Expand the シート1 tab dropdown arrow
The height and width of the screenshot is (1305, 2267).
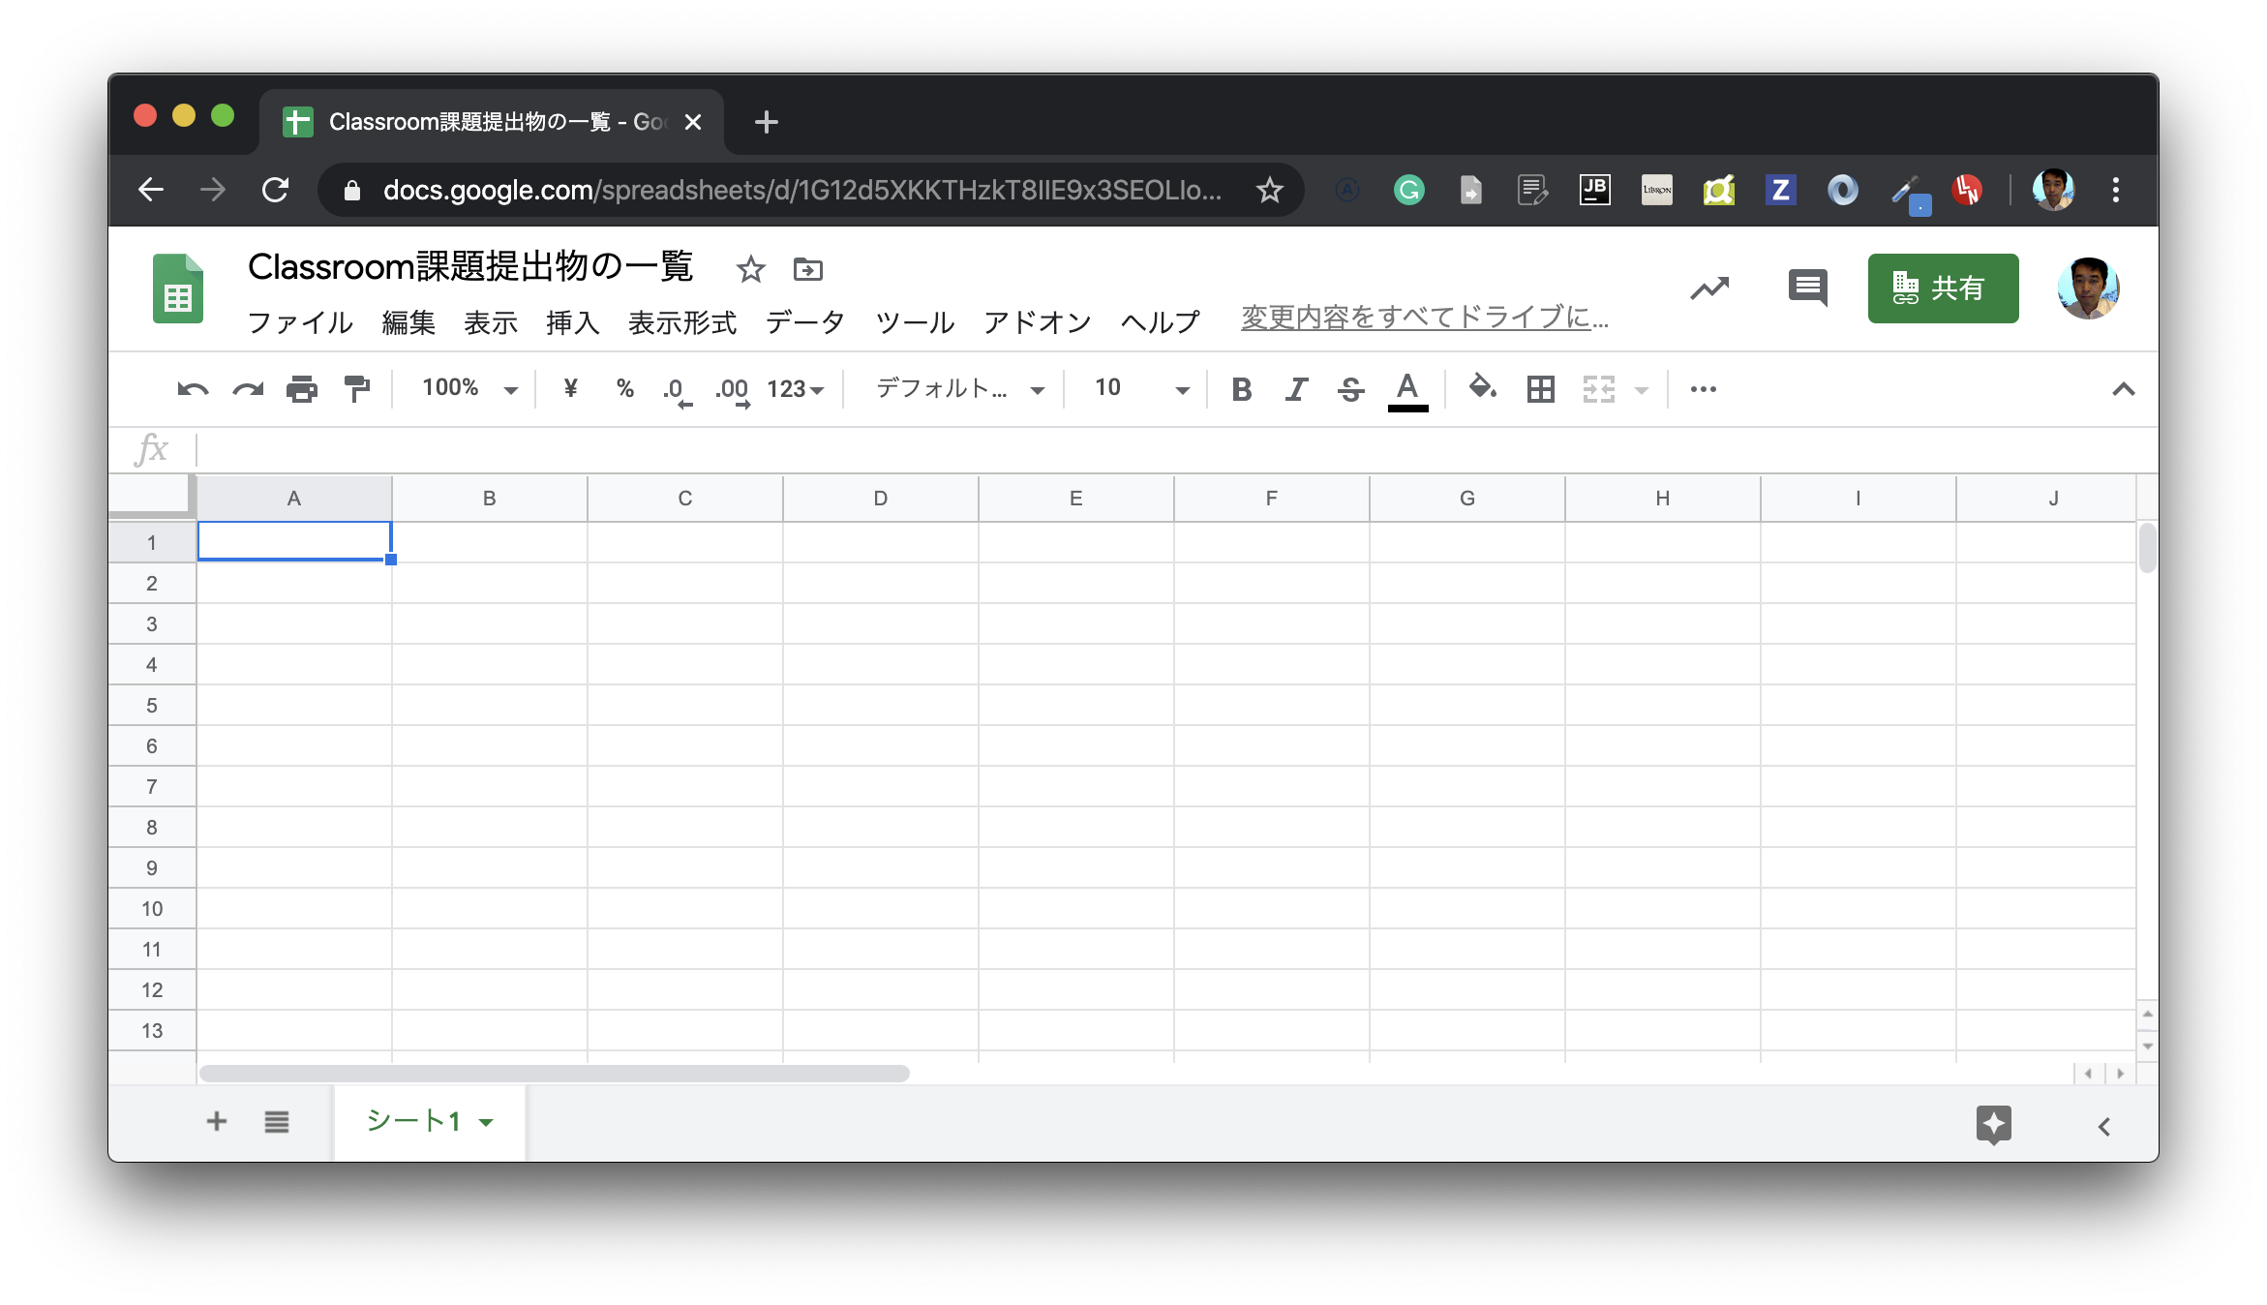(487, 1123)
